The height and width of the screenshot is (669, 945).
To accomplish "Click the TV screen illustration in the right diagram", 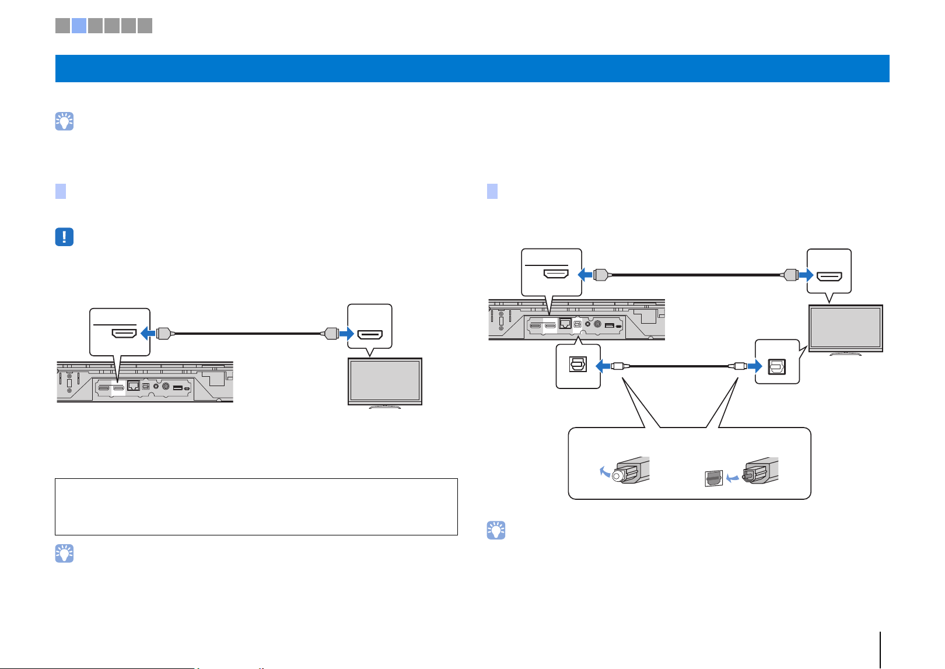I will [845, 329].
